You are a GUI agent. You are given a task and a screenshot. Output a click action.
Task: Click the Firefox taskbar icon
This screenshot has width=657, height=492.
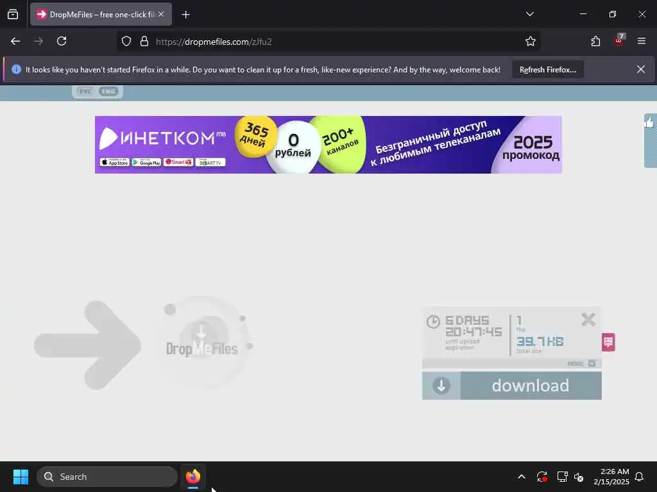pos(193,477)
